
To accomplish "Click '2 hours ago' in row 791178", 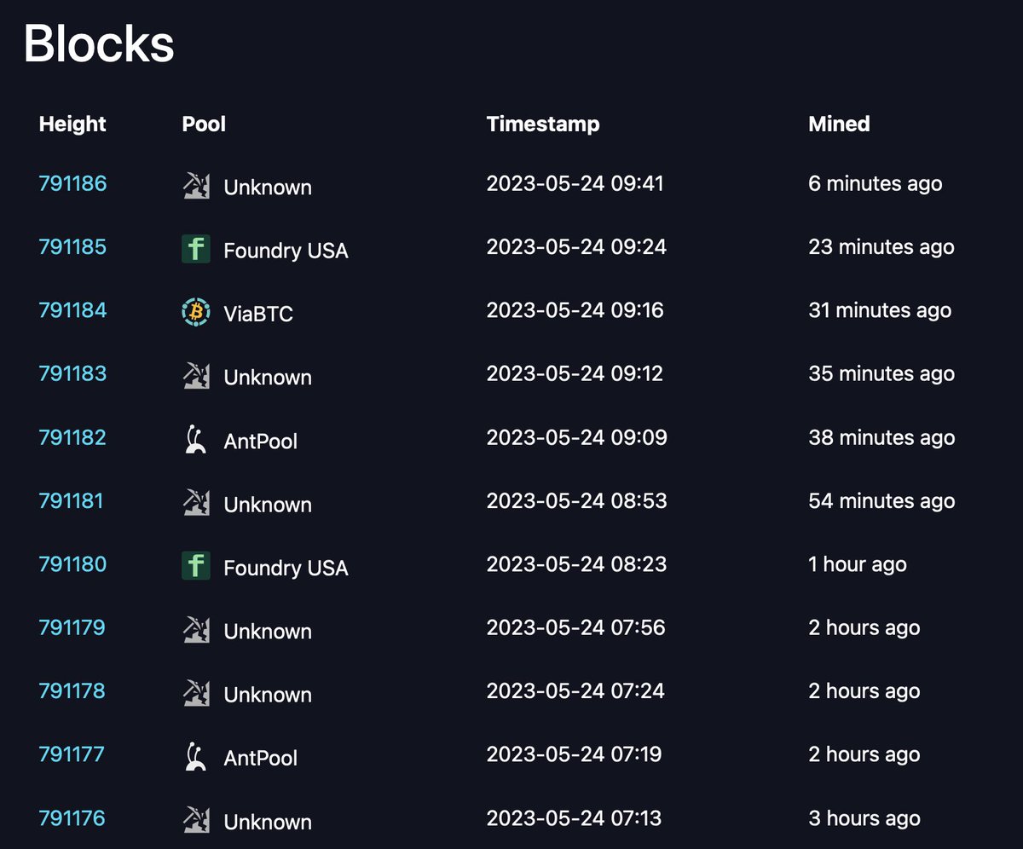I will tap(864, 692).
